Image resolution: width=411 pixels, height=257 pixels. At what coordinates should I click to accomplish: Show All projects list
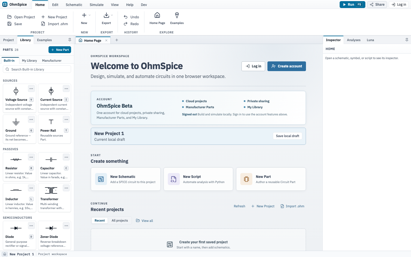pyautogui.click(x=120, y=220)
